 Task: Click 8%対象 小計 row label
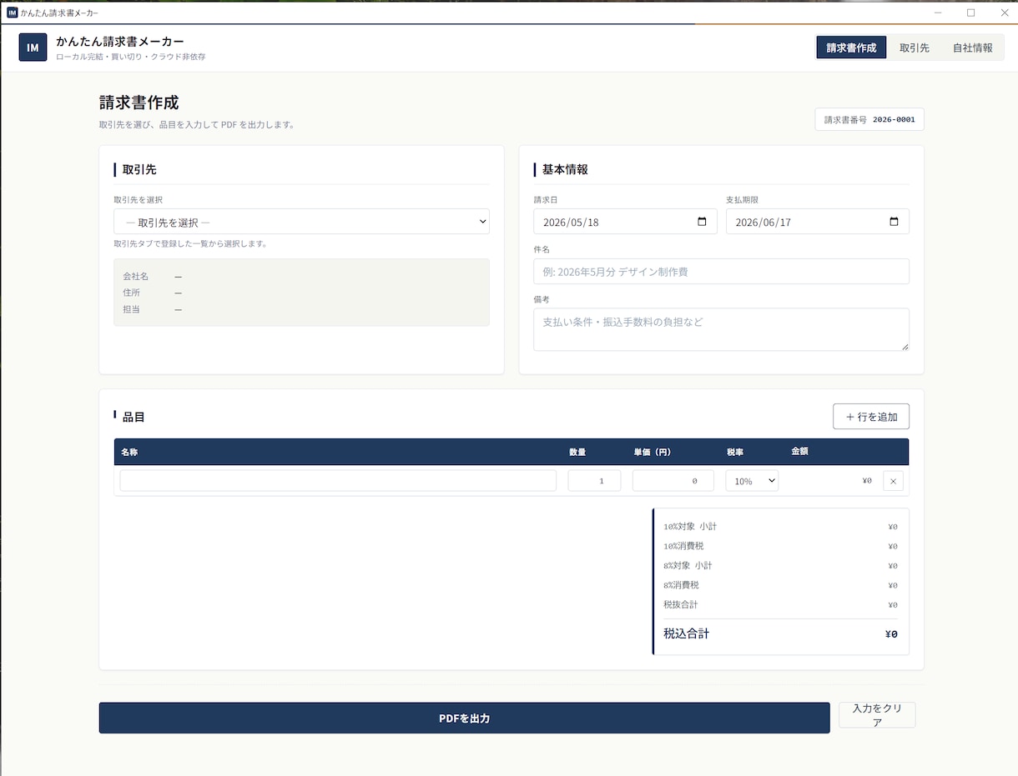click(x=688, y=566)
